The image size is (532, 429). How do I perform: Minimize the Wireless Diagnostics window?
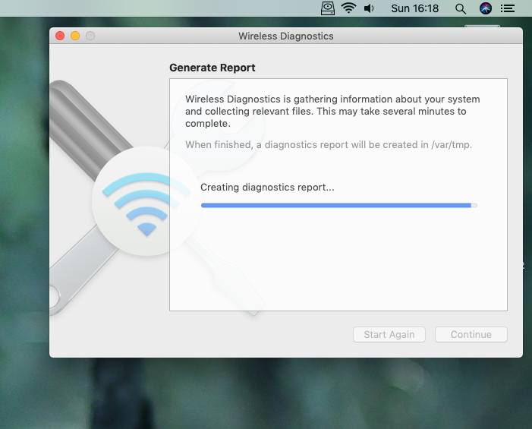tap(75, 36)
